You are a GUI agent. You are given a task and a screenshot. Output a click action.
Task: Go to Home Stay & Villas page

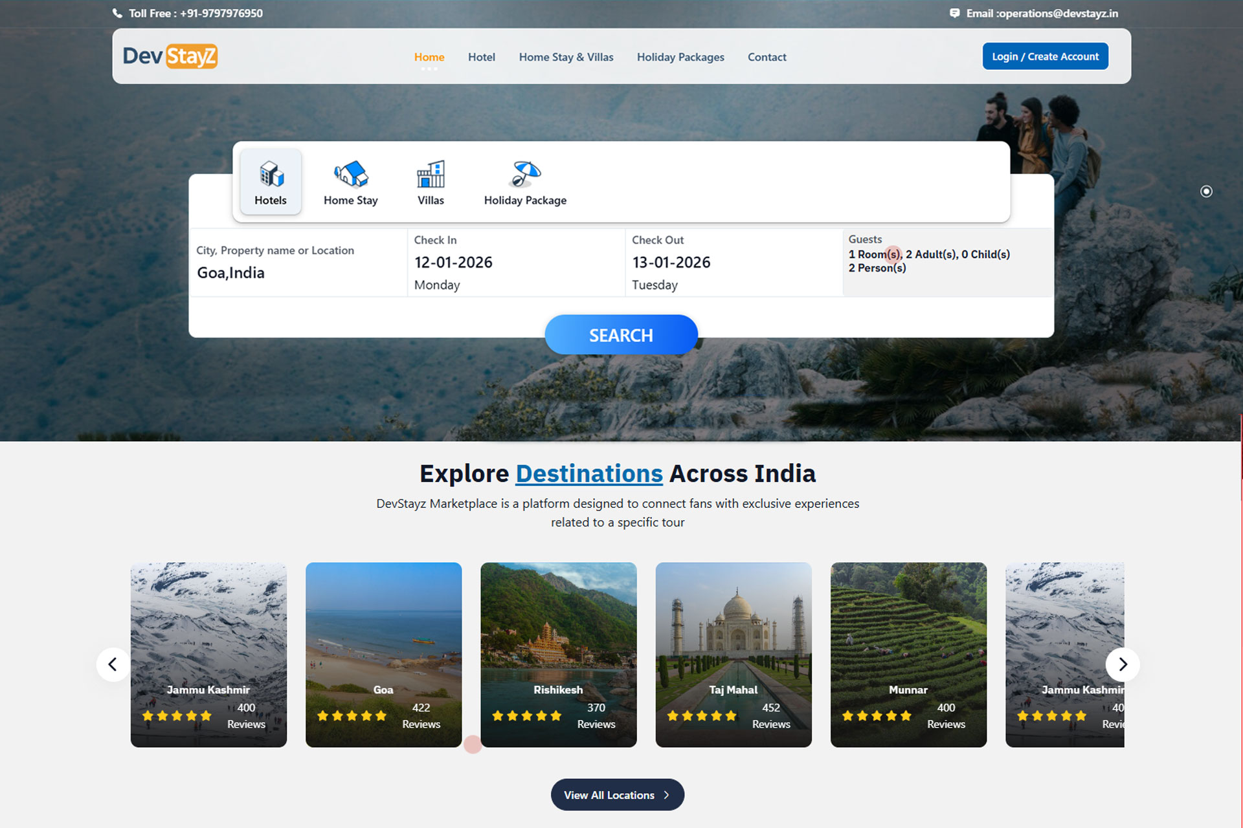(x=566, y=57)
